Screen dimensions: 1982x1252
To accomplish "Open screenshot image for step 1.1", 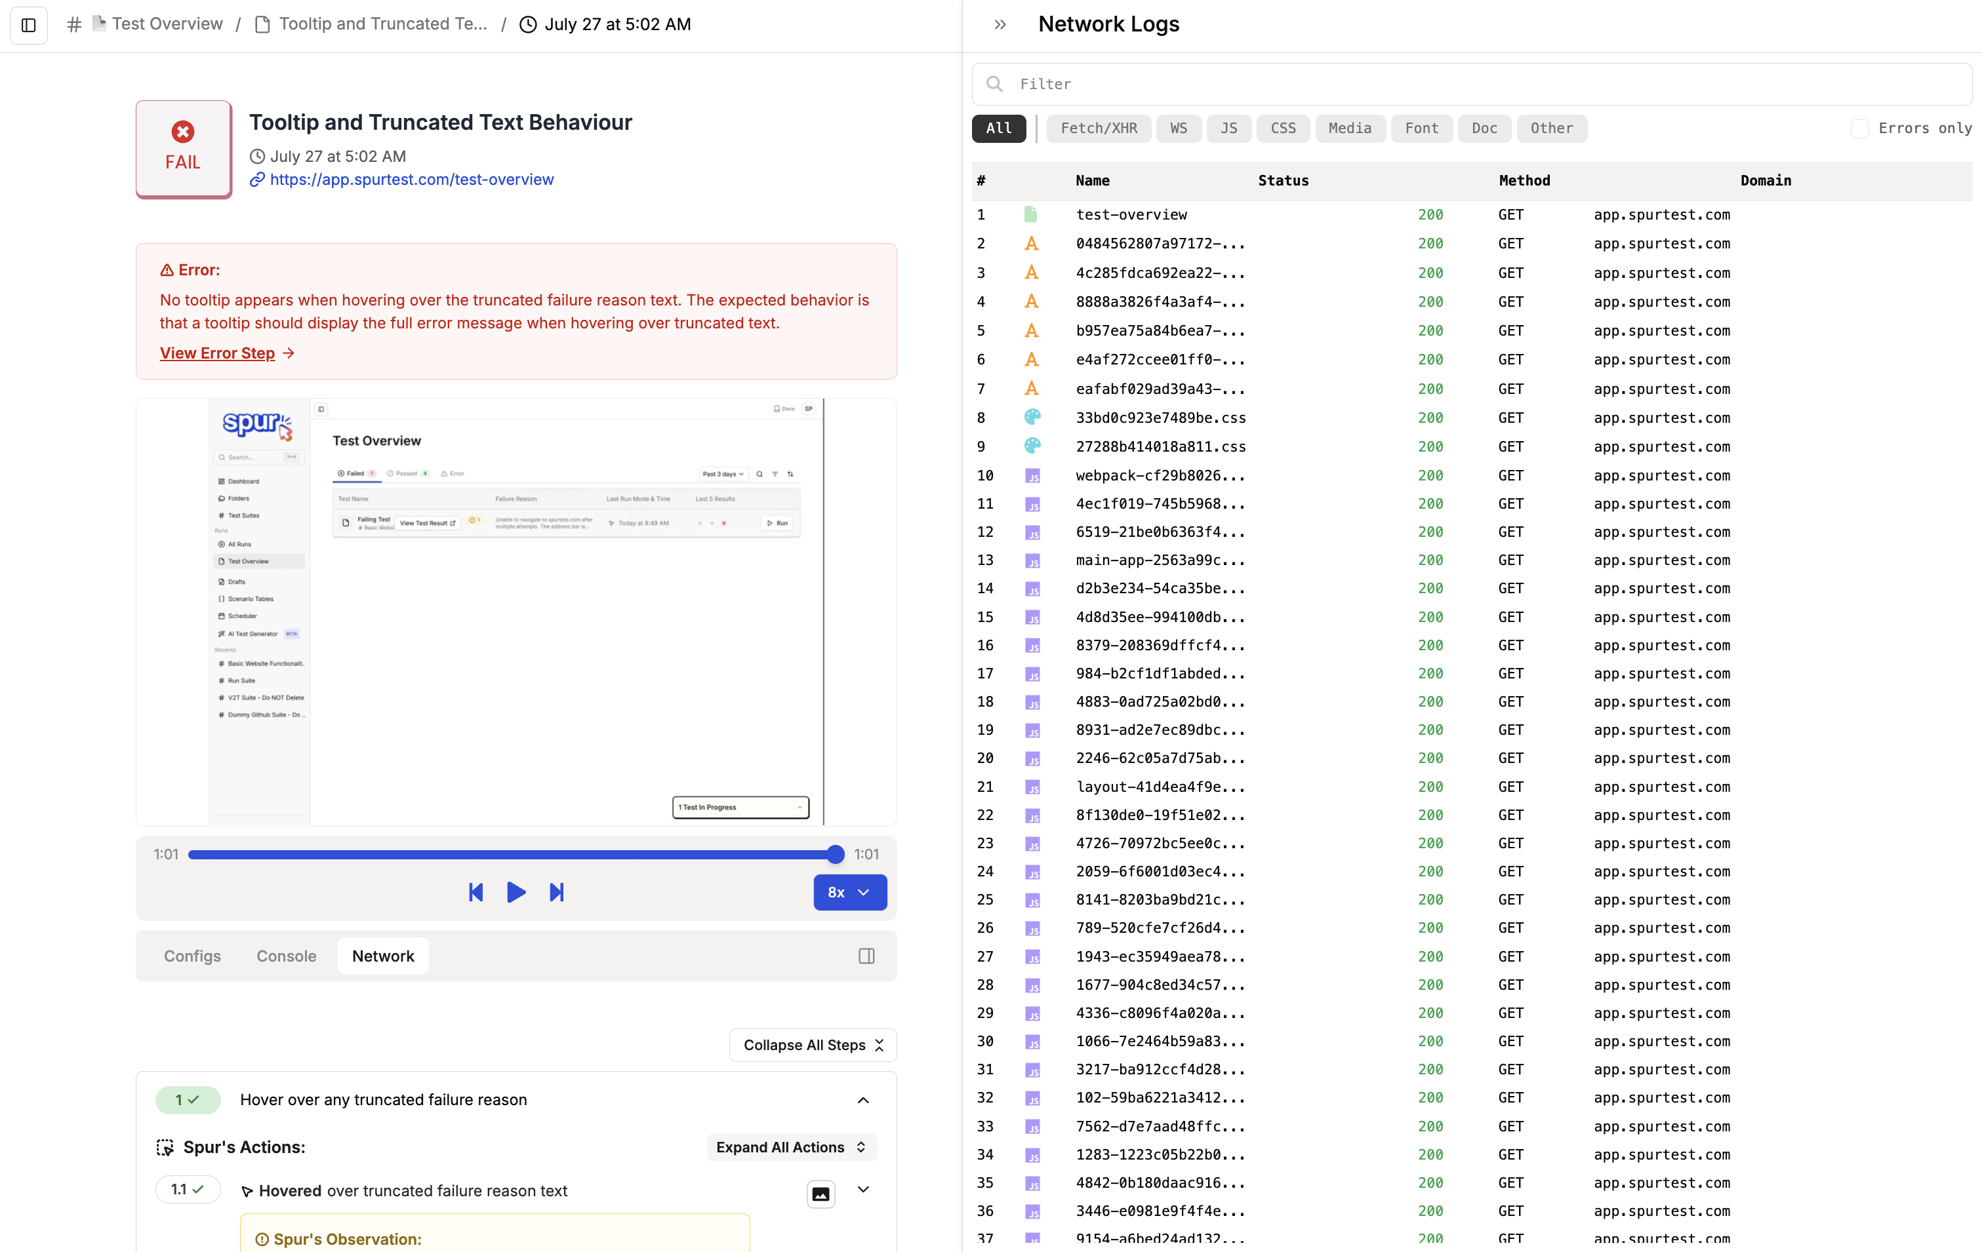I will coord(820,1194).
